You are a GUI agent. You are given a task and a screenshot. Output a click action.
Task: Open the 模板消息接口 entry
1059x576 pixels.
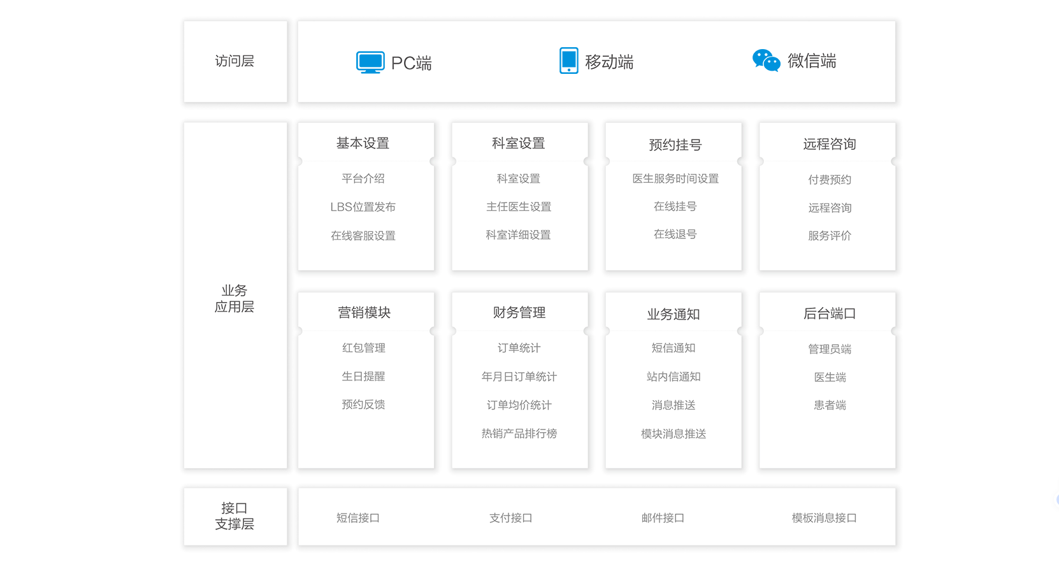824,518
